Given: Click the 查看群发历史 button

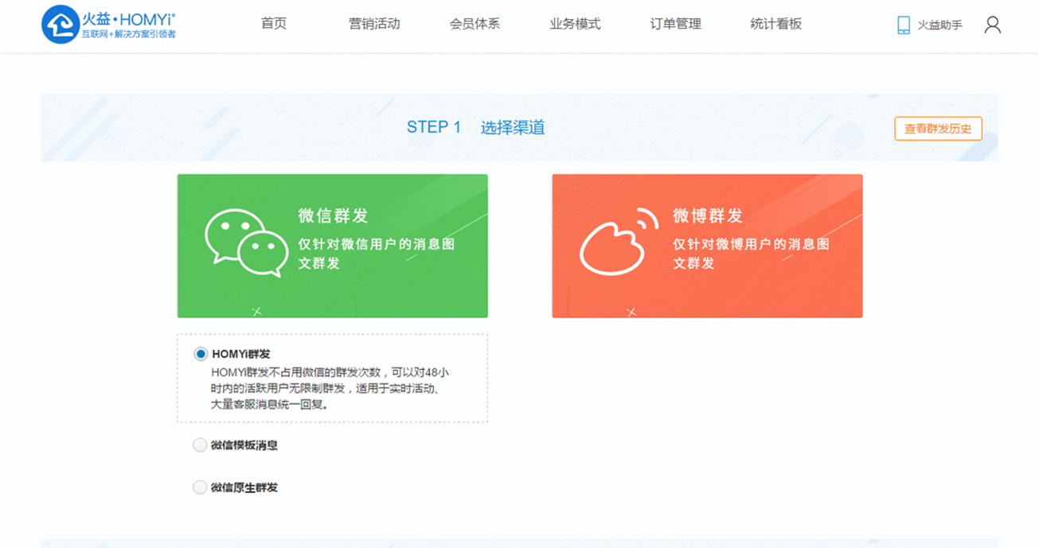Looking at the screenshot, I should [x=938, y=129].
